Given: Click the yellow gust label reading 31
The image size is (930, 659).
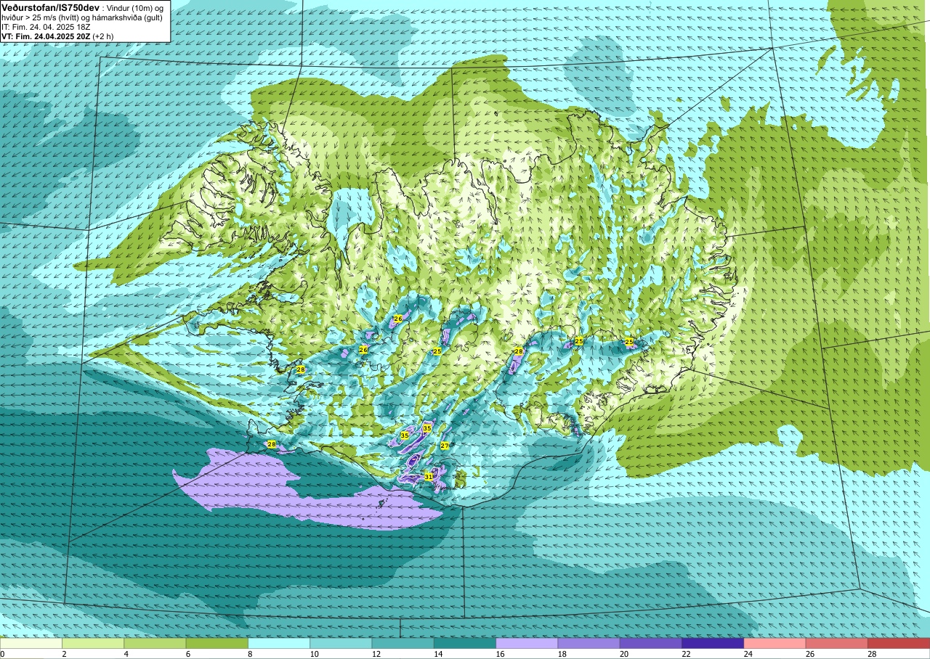Looking at the screenshot, I should 429,477.
